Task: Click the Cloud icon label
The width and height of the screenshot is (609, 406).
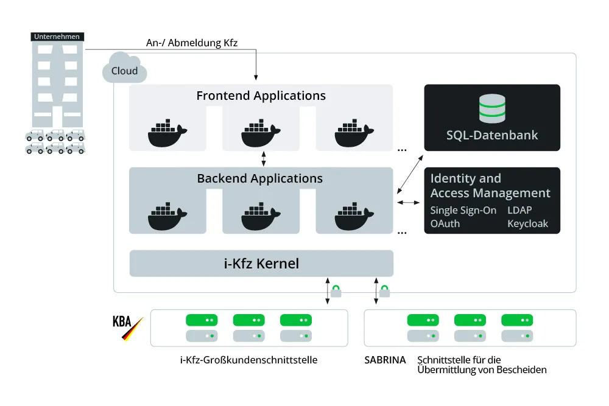Action: pos(124,71)
